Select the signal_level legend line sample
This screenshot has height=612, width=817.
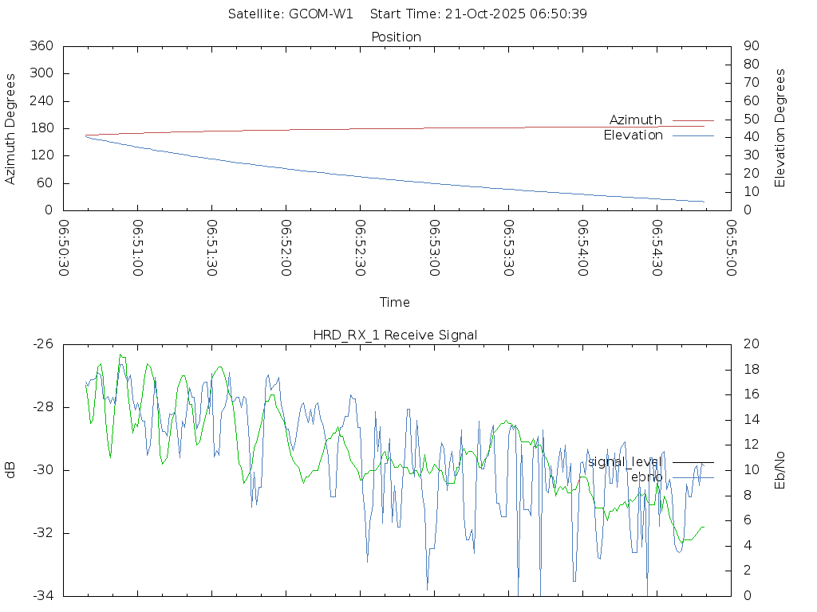pyautogui.click(x=693, y=462)
